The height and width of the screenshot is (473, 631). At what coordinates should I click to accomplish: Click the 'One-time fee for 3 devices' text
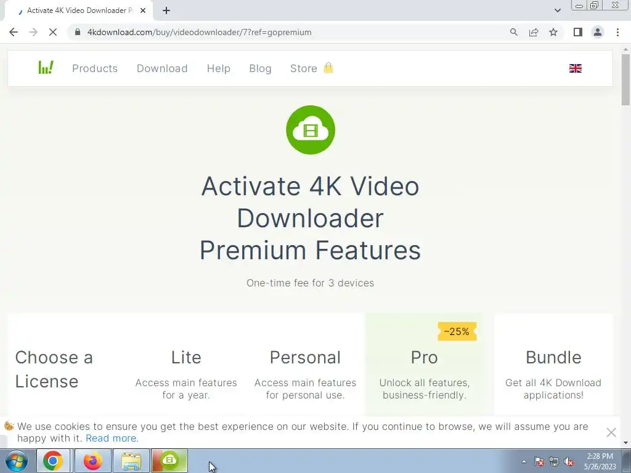311,283
